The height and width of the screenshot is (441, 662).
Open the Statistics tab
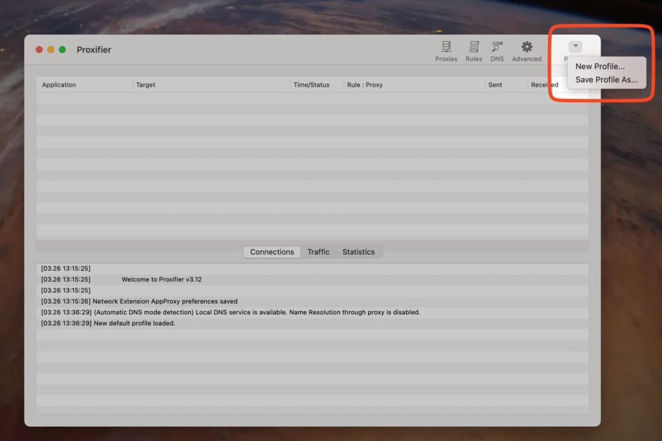(359, 252)
